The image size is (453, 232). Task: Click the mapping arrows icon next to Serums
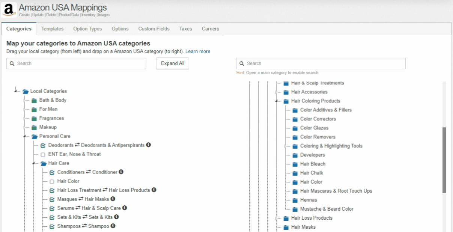point(78,208)
